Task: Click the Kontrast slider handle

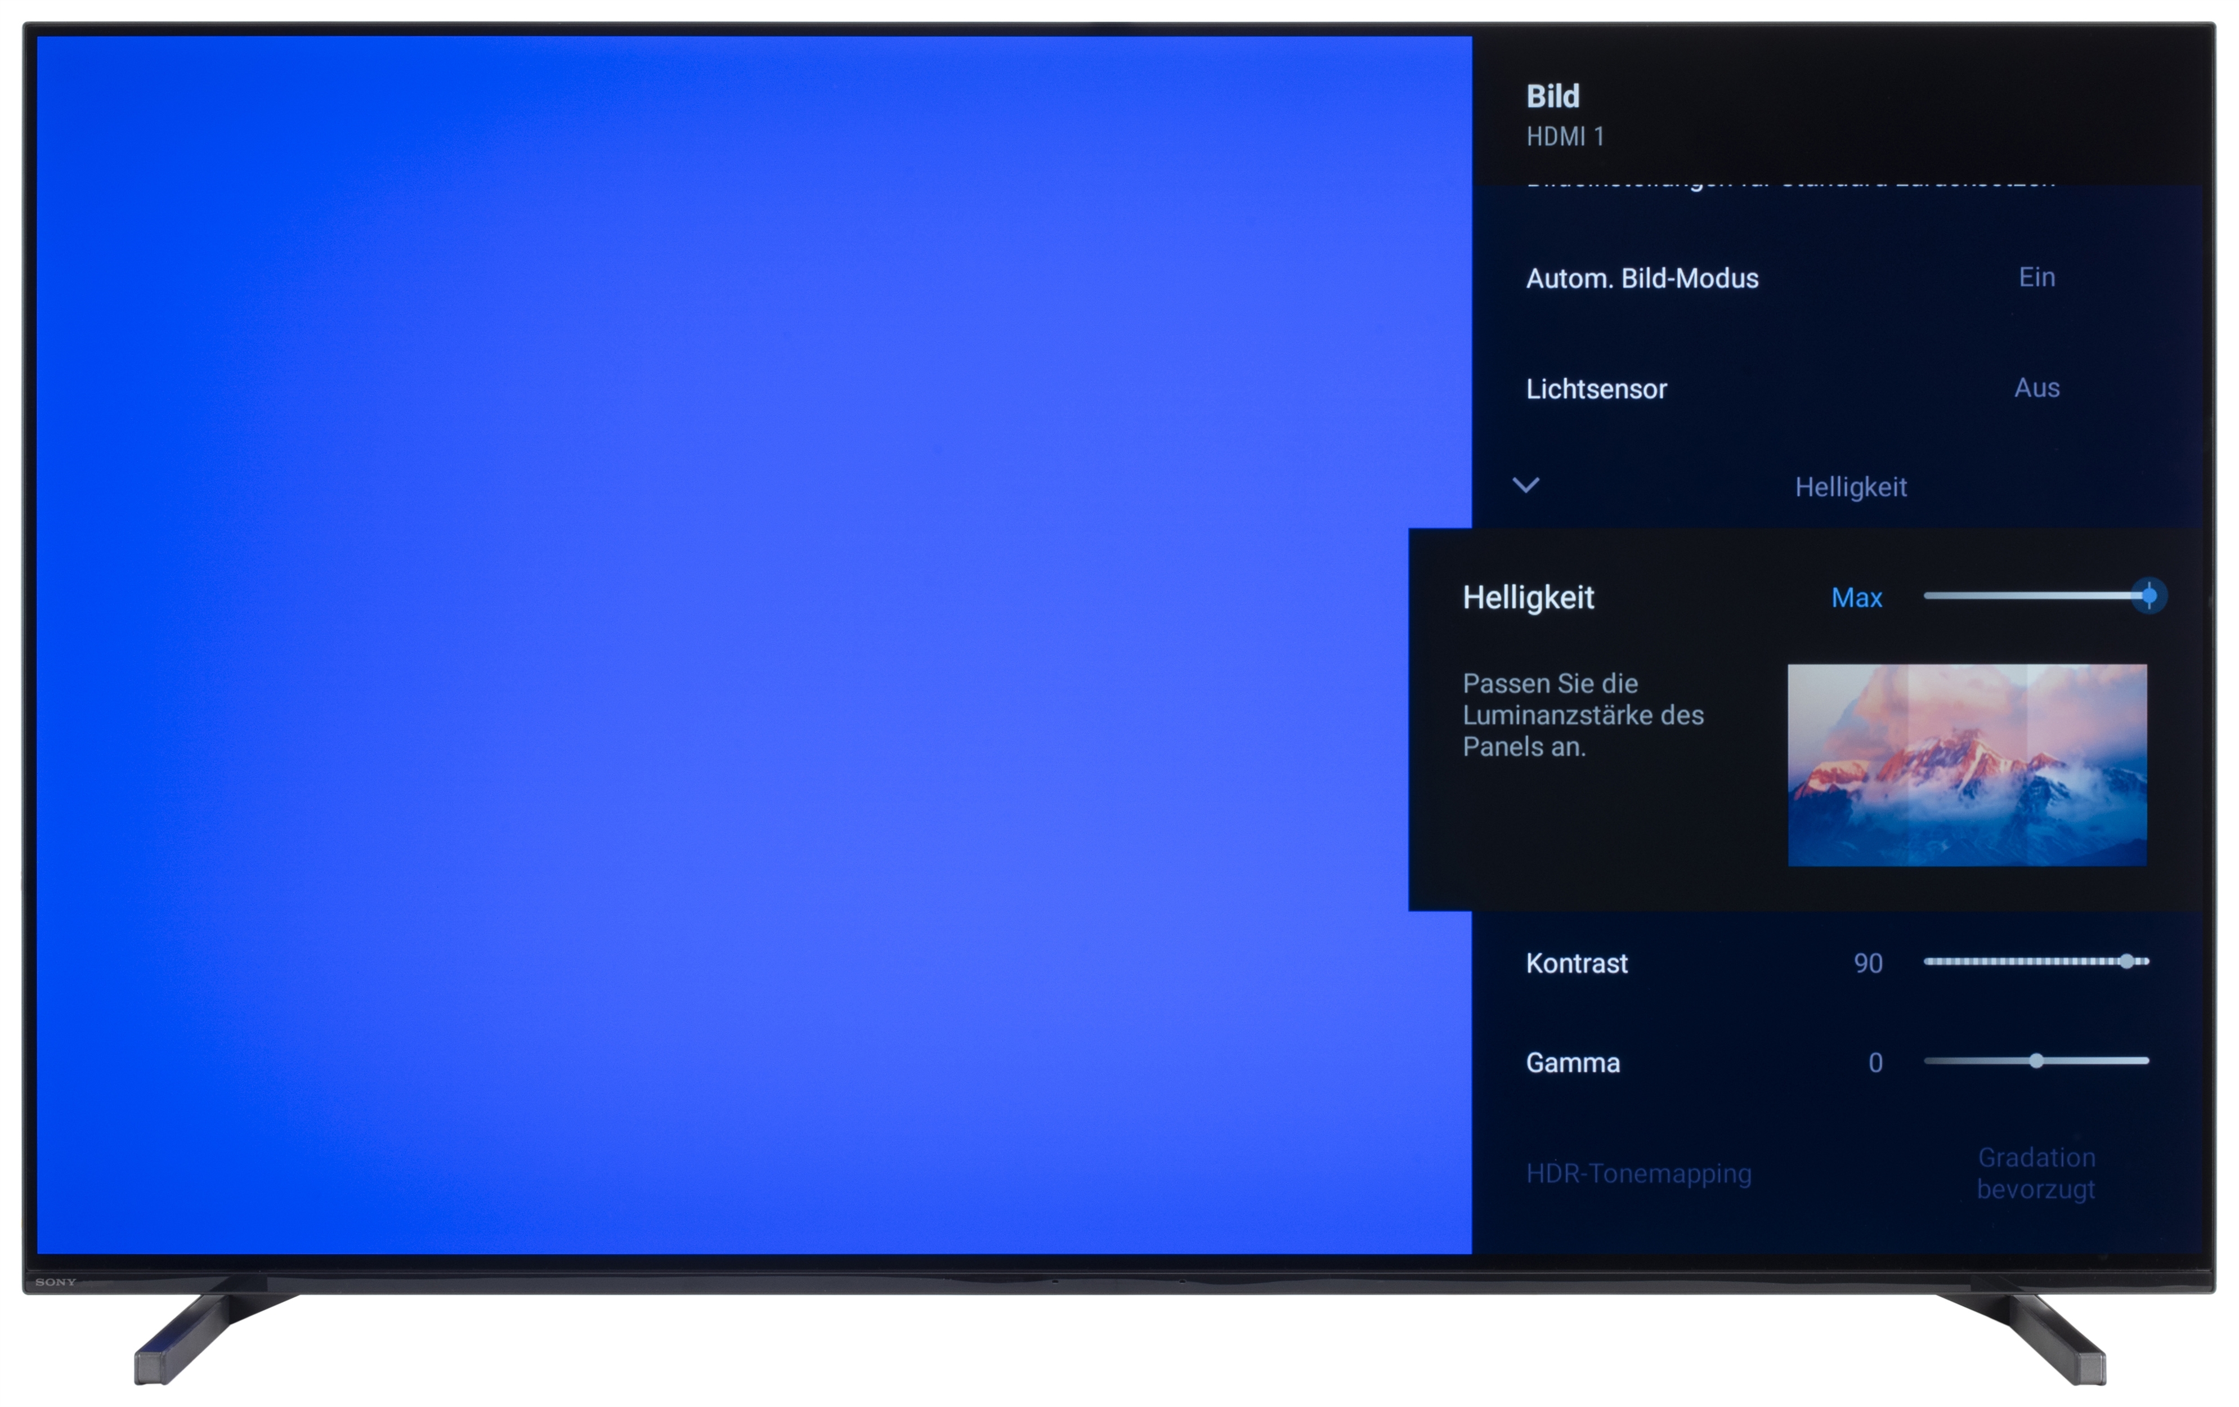Action: click(x=2126, y=962)
